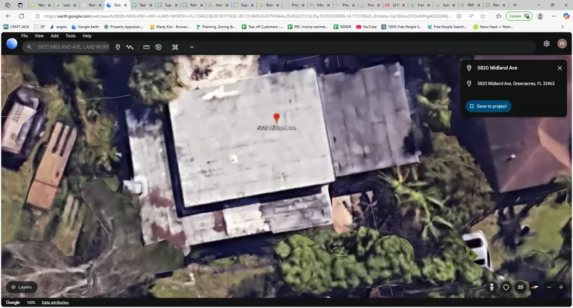Image resolution: width=573 pixels, height=308 pixels.
Task: Open the Planning, Zoning bookmark
Action: (216, 27)
